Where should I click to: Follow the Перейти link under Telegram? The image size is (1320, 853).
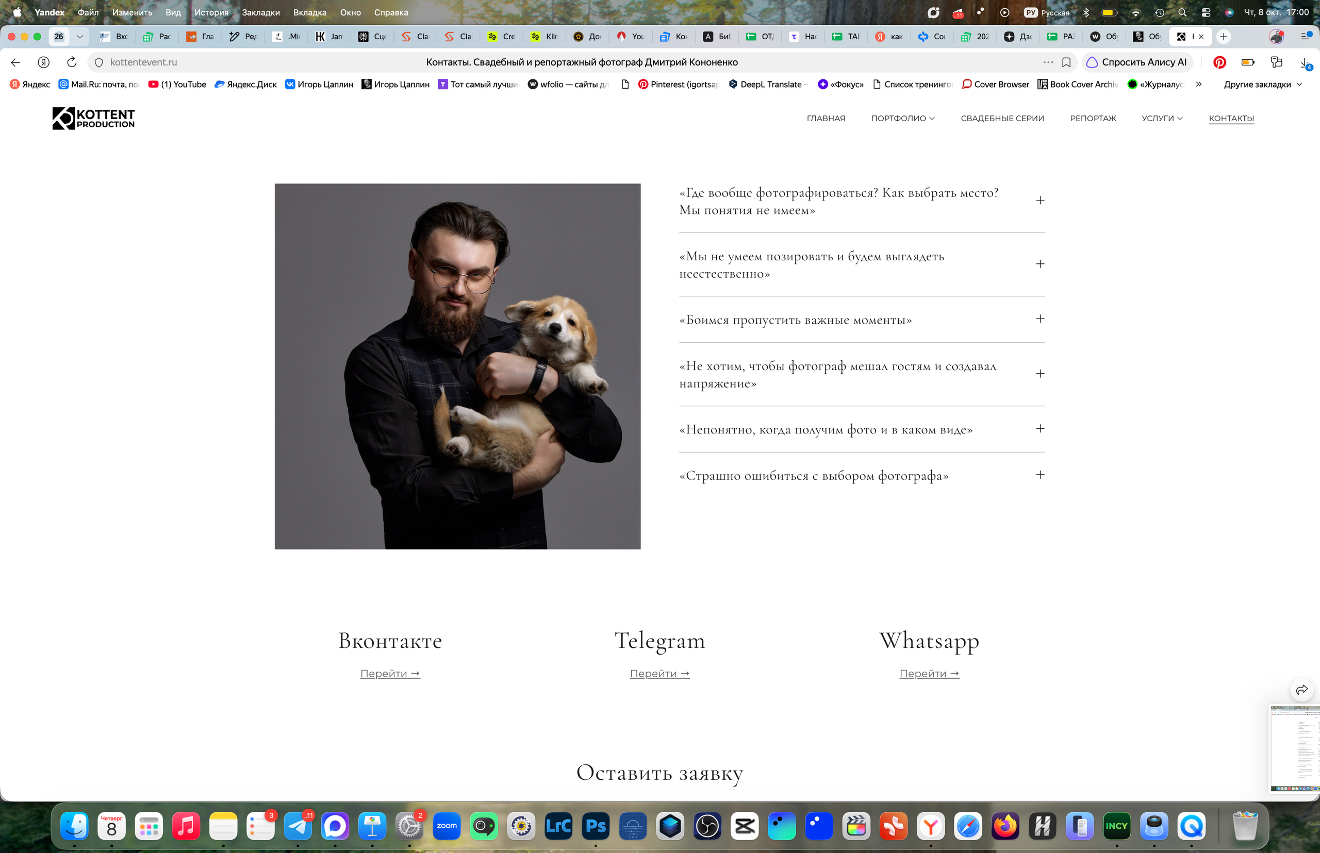[659, 674]
